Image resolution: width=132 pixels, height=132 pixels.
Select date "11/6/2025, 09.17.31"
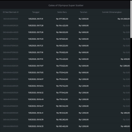point(36,19)
